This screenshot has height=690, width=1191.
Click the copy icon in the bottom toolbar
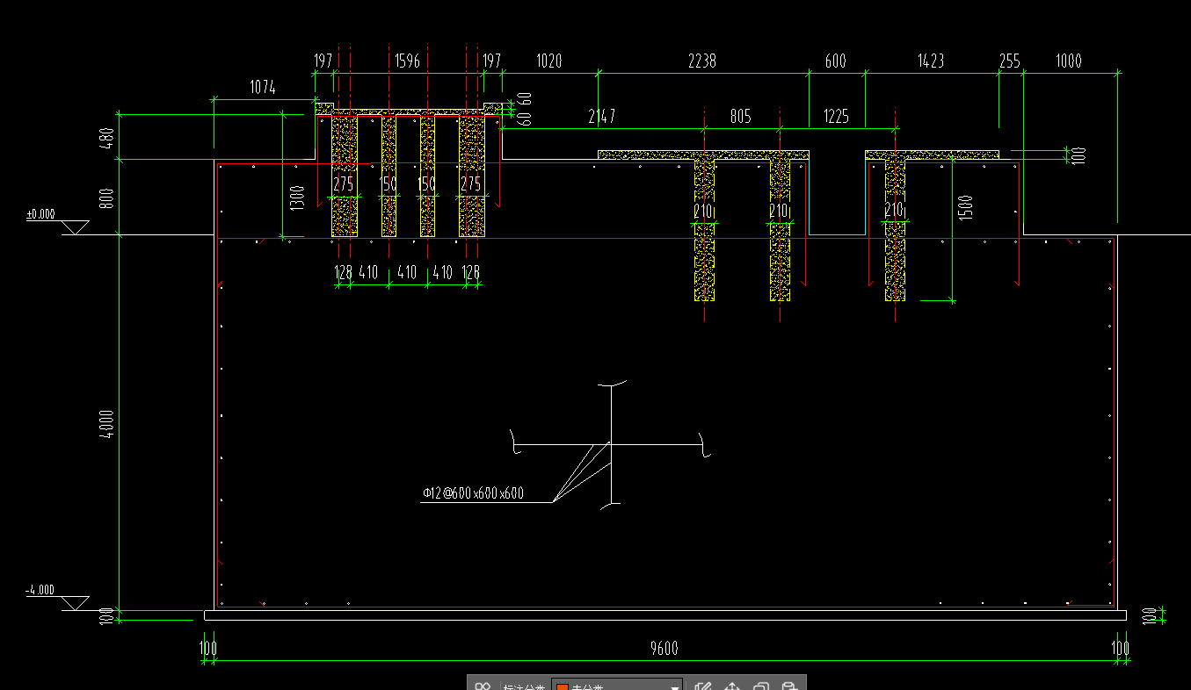click(761, 686)
